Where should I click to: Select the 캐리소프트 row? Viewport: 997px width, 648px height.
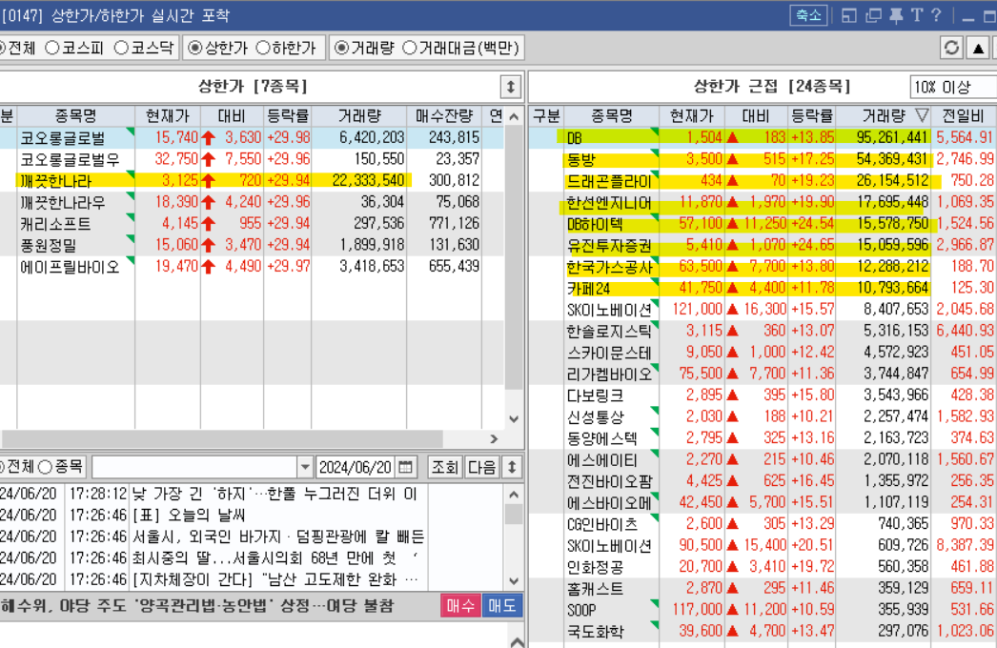252,223
